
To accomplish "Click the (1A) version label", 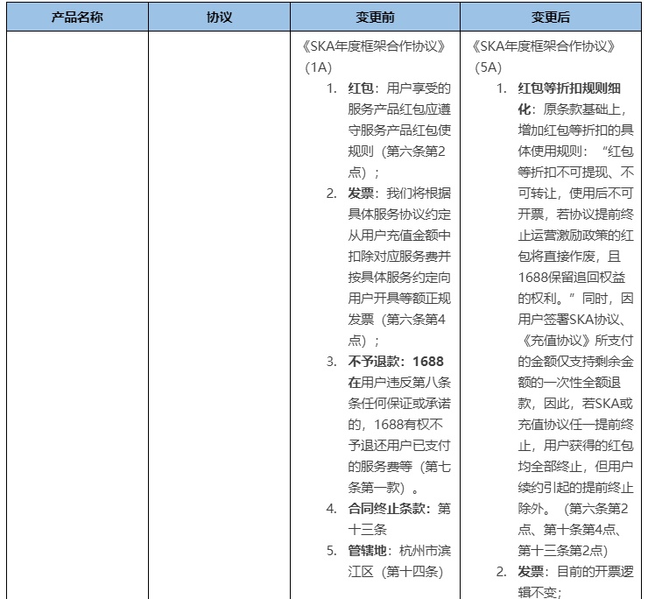I will 318,67.
